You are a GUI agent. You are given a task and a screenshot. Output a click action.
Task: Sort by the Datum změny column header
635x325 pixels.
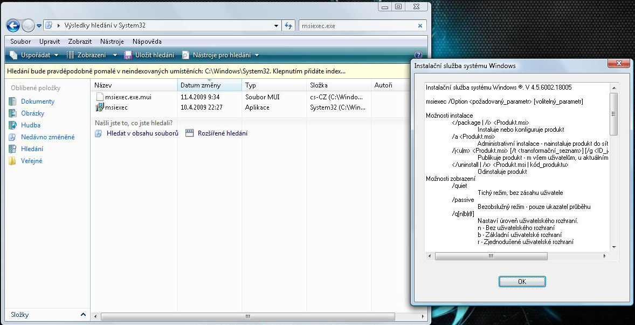point(209,85)
